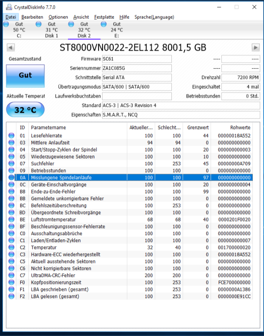Viewport: 264px width, 336px height.
Task: Click status icon of Misslungene Spindelanläufe row
Action: [x=11, y=177]
